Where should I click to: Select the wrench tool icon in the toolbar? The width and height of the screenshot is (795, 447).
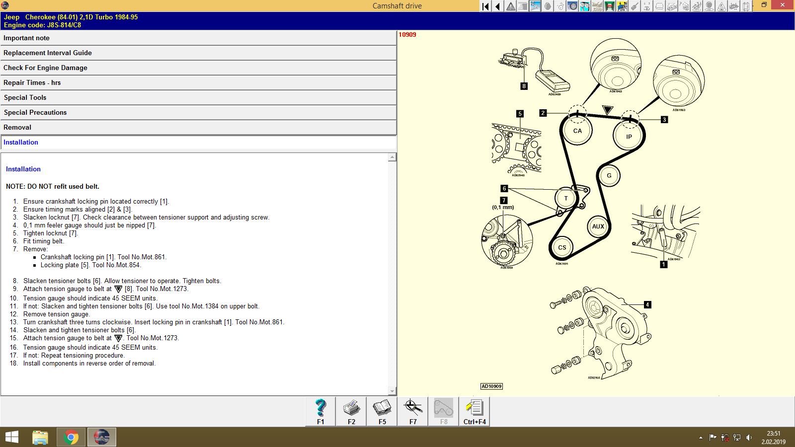[x=535, y=6]
